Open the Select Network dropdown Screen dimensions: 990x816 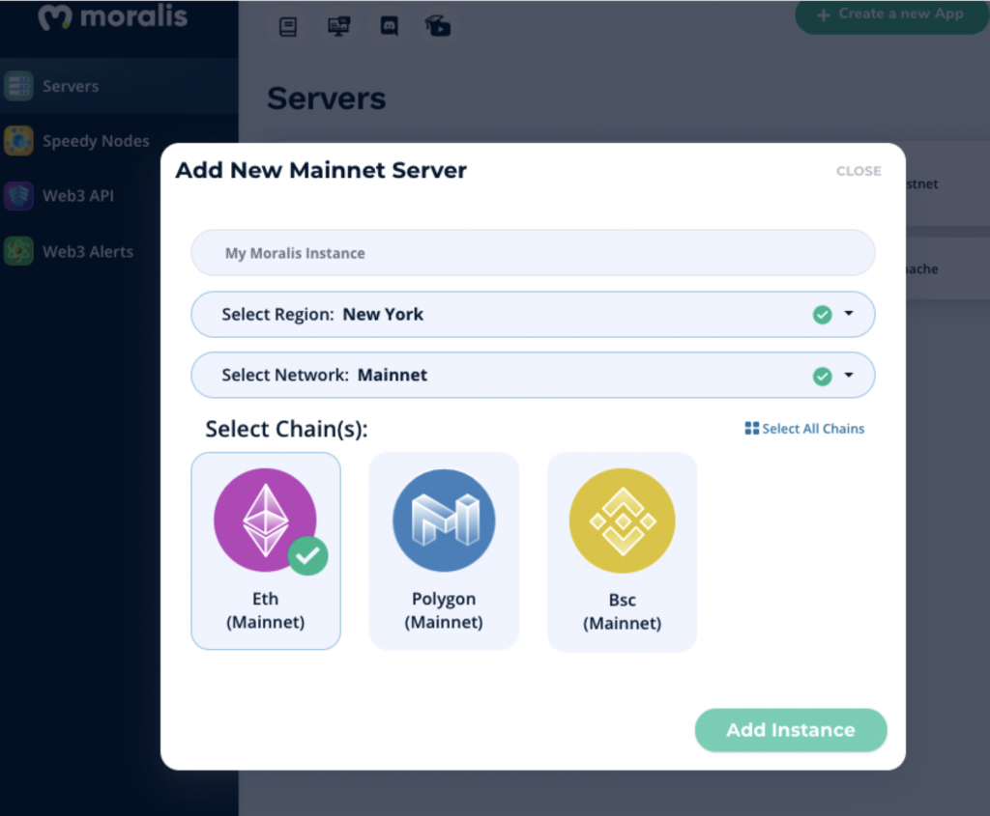pyautogui.click(x=533, y=376)
